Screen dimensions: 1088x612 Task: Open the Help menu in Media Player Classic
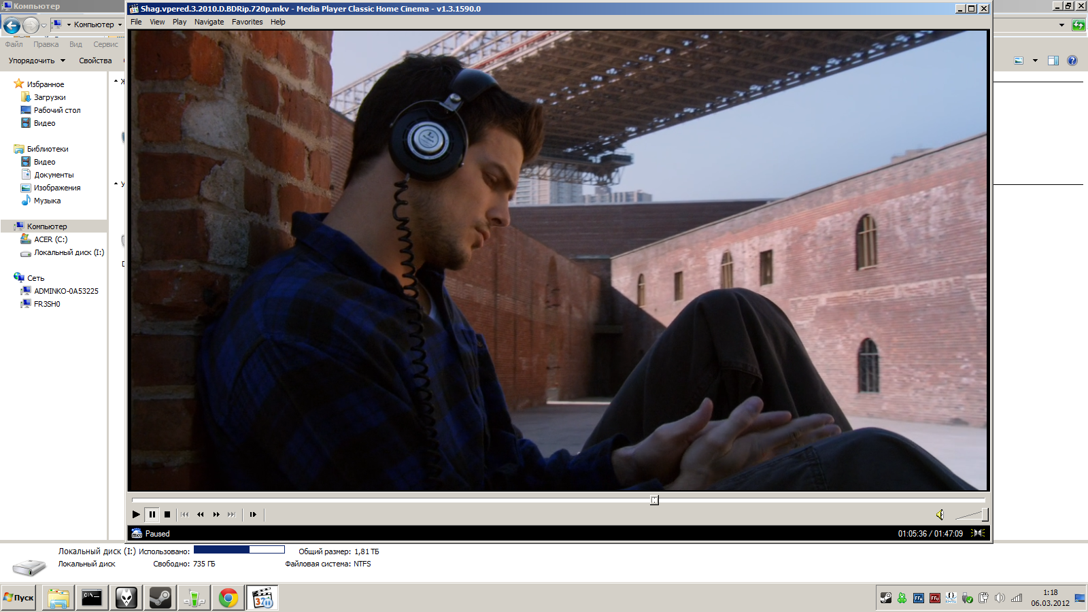click(277, 22)
